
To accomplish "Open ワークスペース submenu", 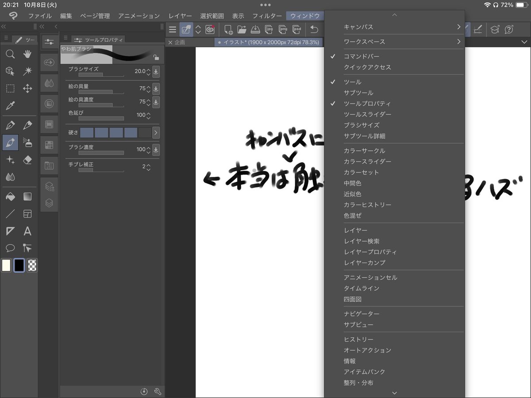I will [395, 42].
